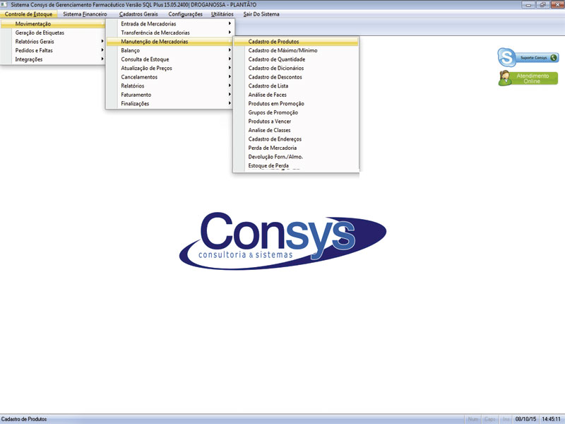The width and height of the screenshot is (565, 424).
Task: Select Devolução Forn./Almo.
Action: pyautogui.click(x=296, y=157)
